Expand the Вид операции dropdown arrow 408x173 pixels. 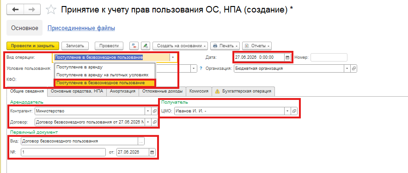tap(172, 57)
